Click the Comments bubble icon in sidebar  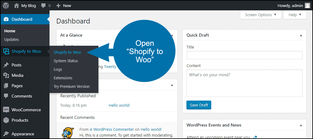pos(6,96)
